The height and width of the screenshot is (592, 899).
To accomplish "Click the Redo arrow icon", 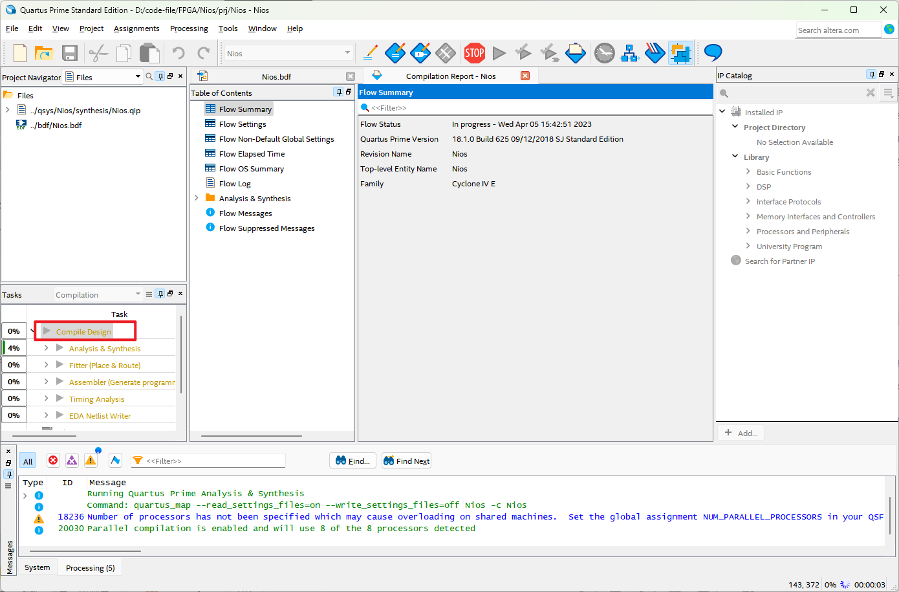I will 203,53.
